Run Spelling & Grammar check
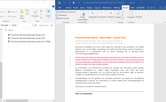This screenshot has width=166, height=102. click(66, 12)
